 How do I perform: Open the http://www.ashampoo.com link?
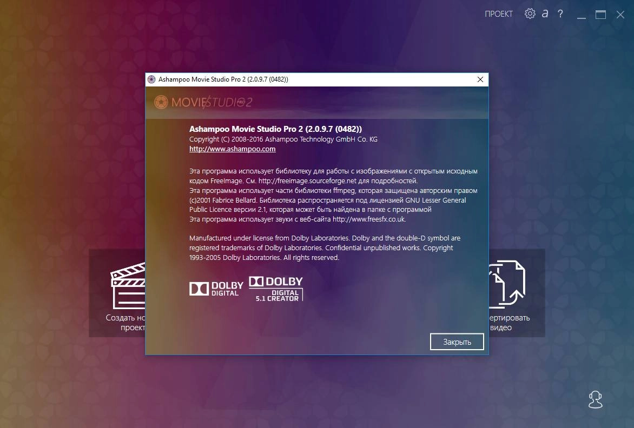coord(232,149)
